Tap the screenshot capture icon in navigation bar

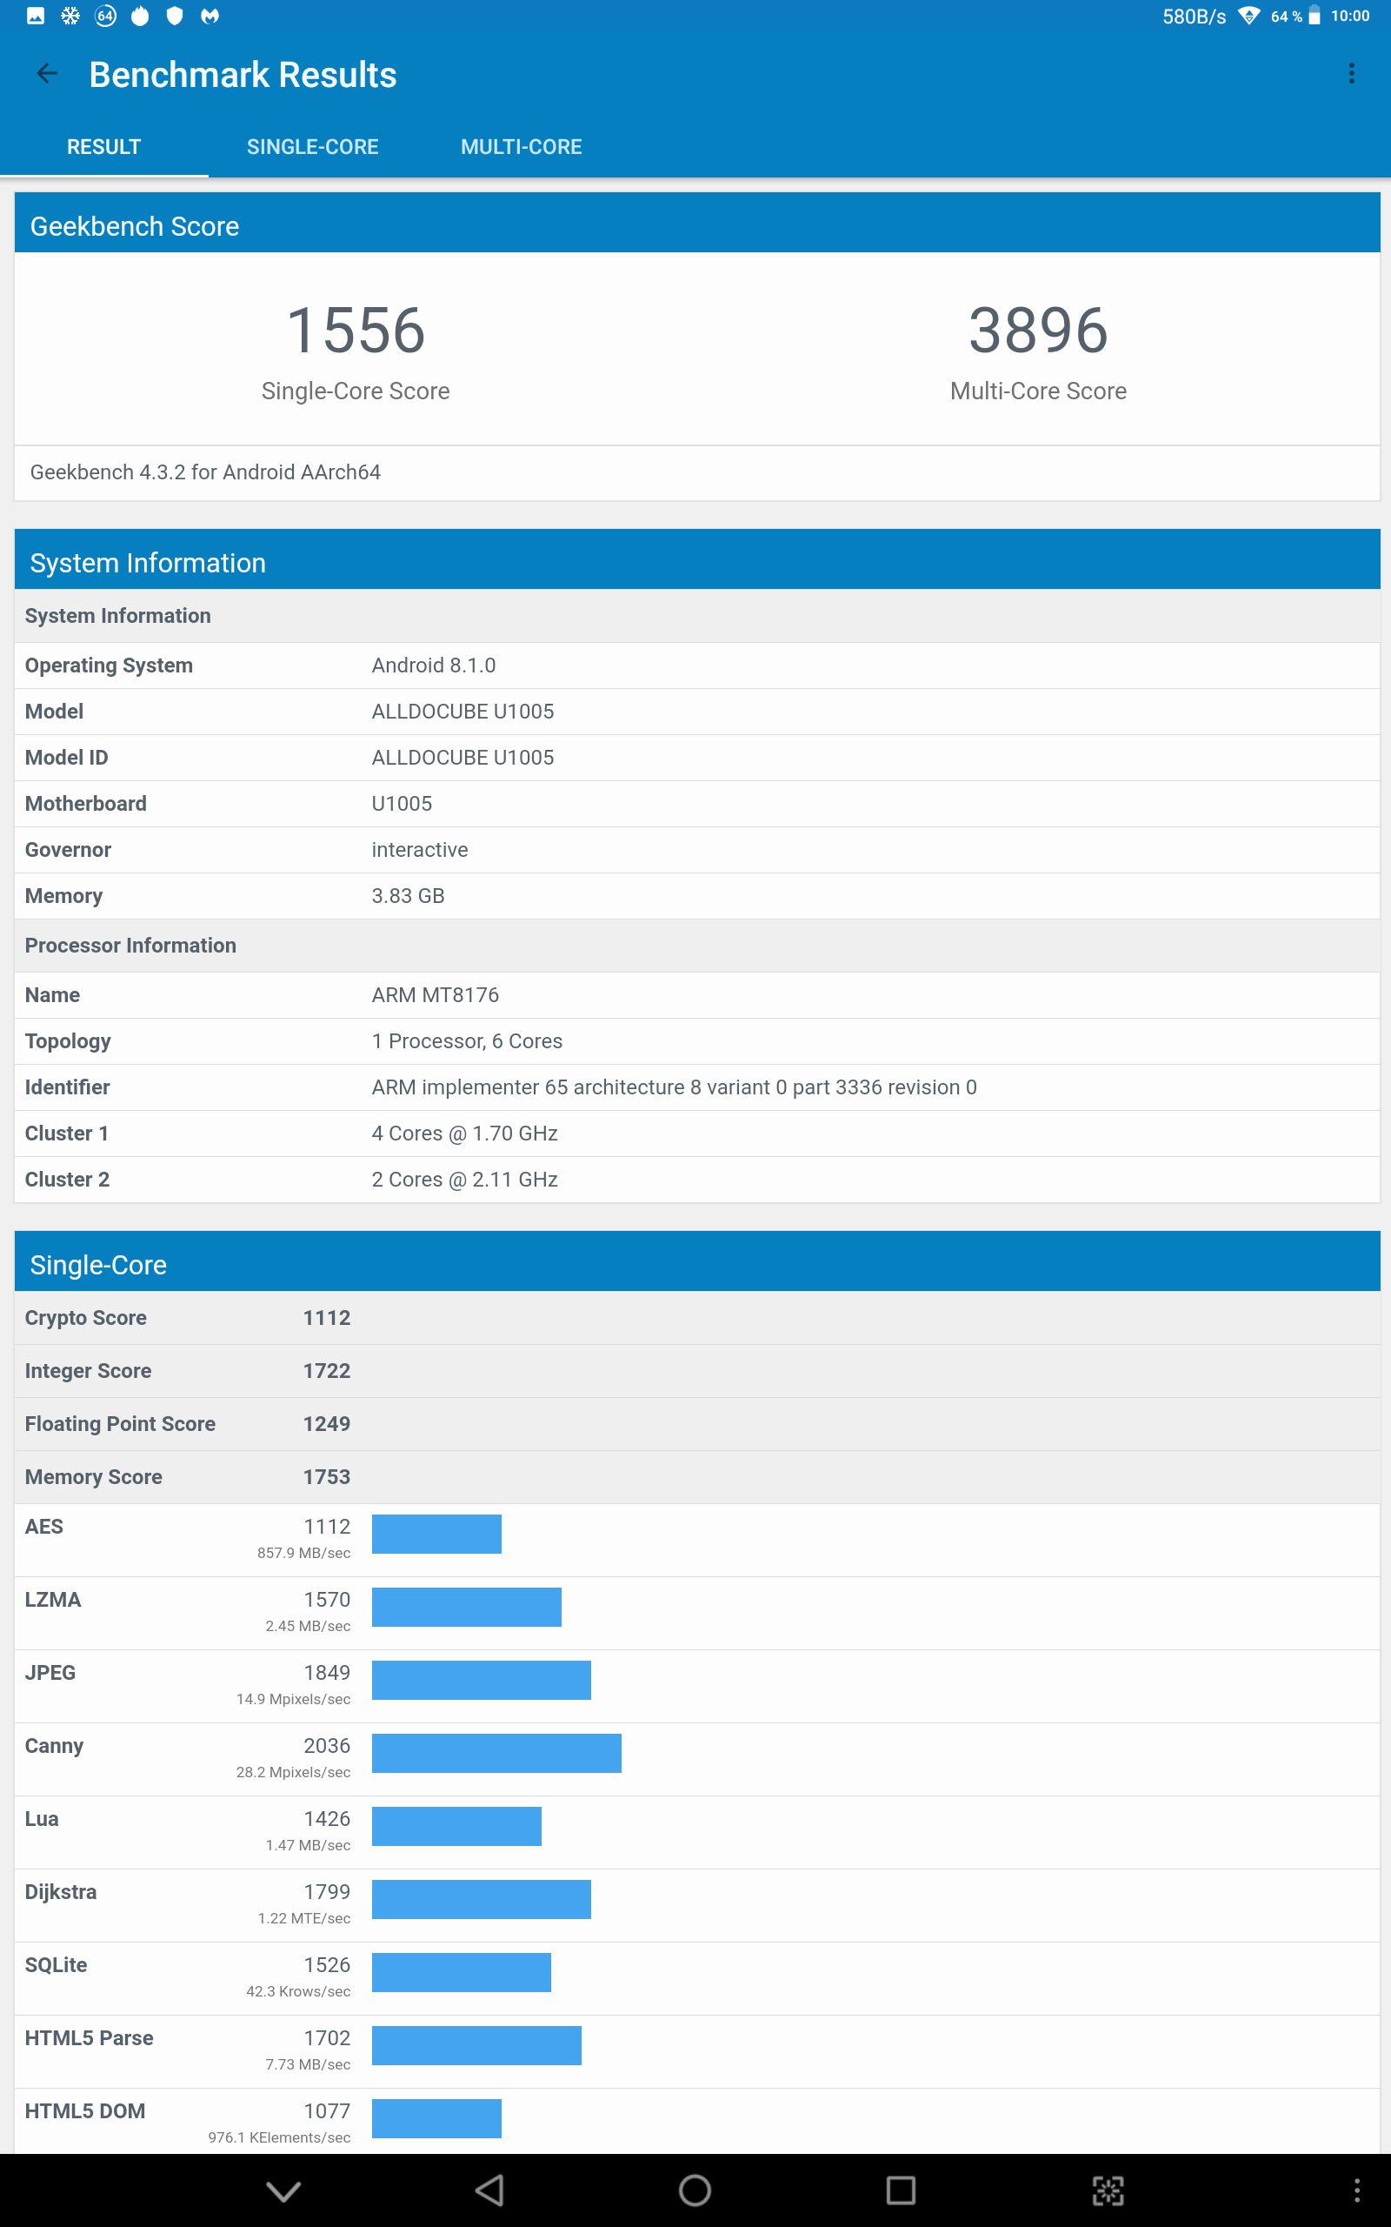pyautogui.click(x=1108, y=2190)
